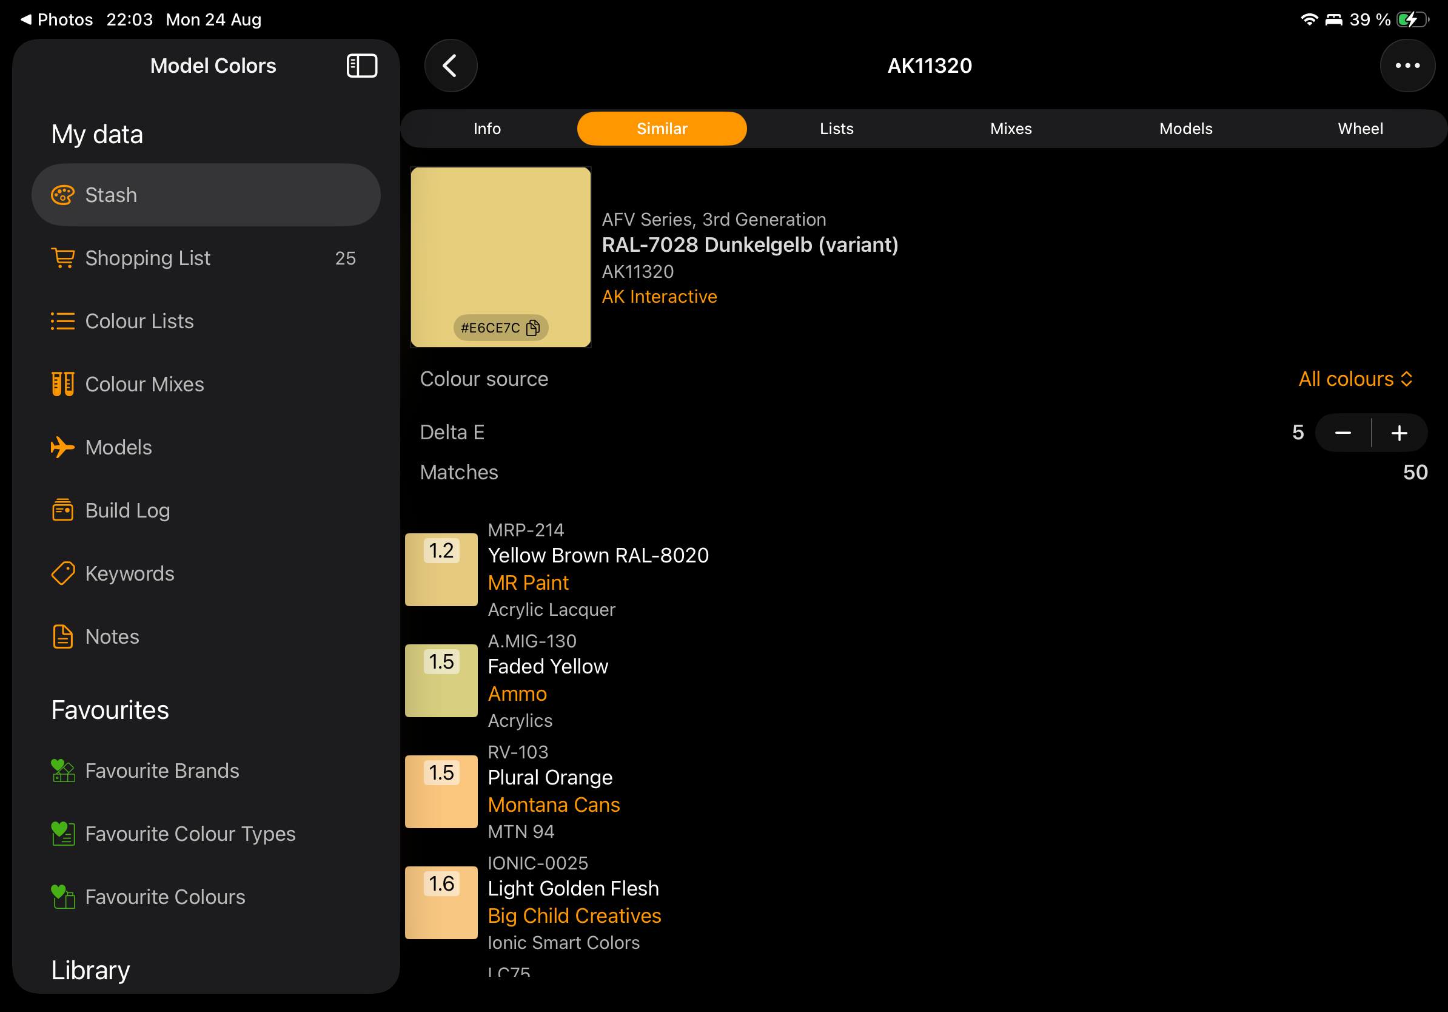Tap the Wi-Fi status icon
The width and height of the screenshot is (1448, 1012).
1309,19
